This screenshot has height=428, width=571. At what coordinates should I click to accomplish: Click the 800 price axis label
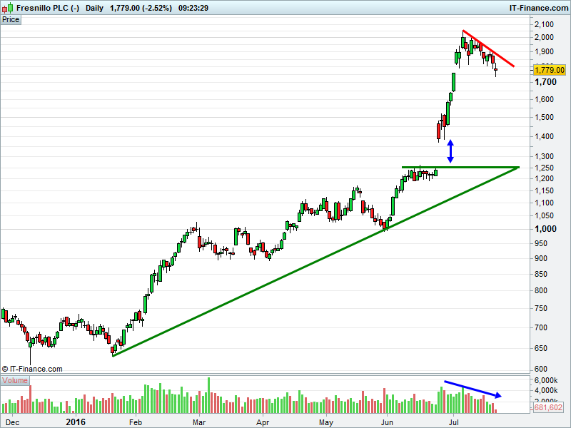541,290
